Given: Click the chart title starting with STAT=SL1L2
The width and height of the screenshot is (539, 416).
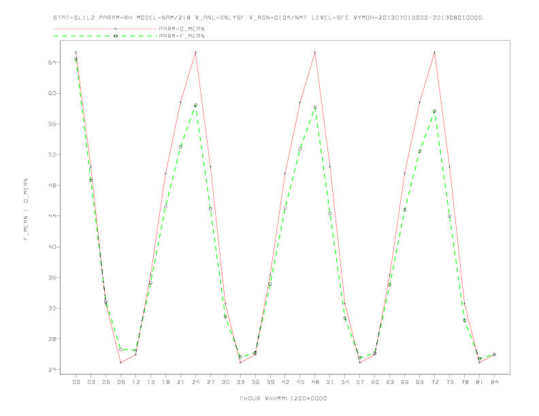Looking at the screenshot, I should click(x=267, y=18).
